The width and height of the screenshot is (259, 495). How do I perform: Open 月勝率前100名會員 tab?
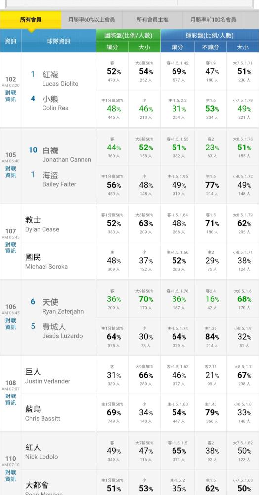[213, 20]
